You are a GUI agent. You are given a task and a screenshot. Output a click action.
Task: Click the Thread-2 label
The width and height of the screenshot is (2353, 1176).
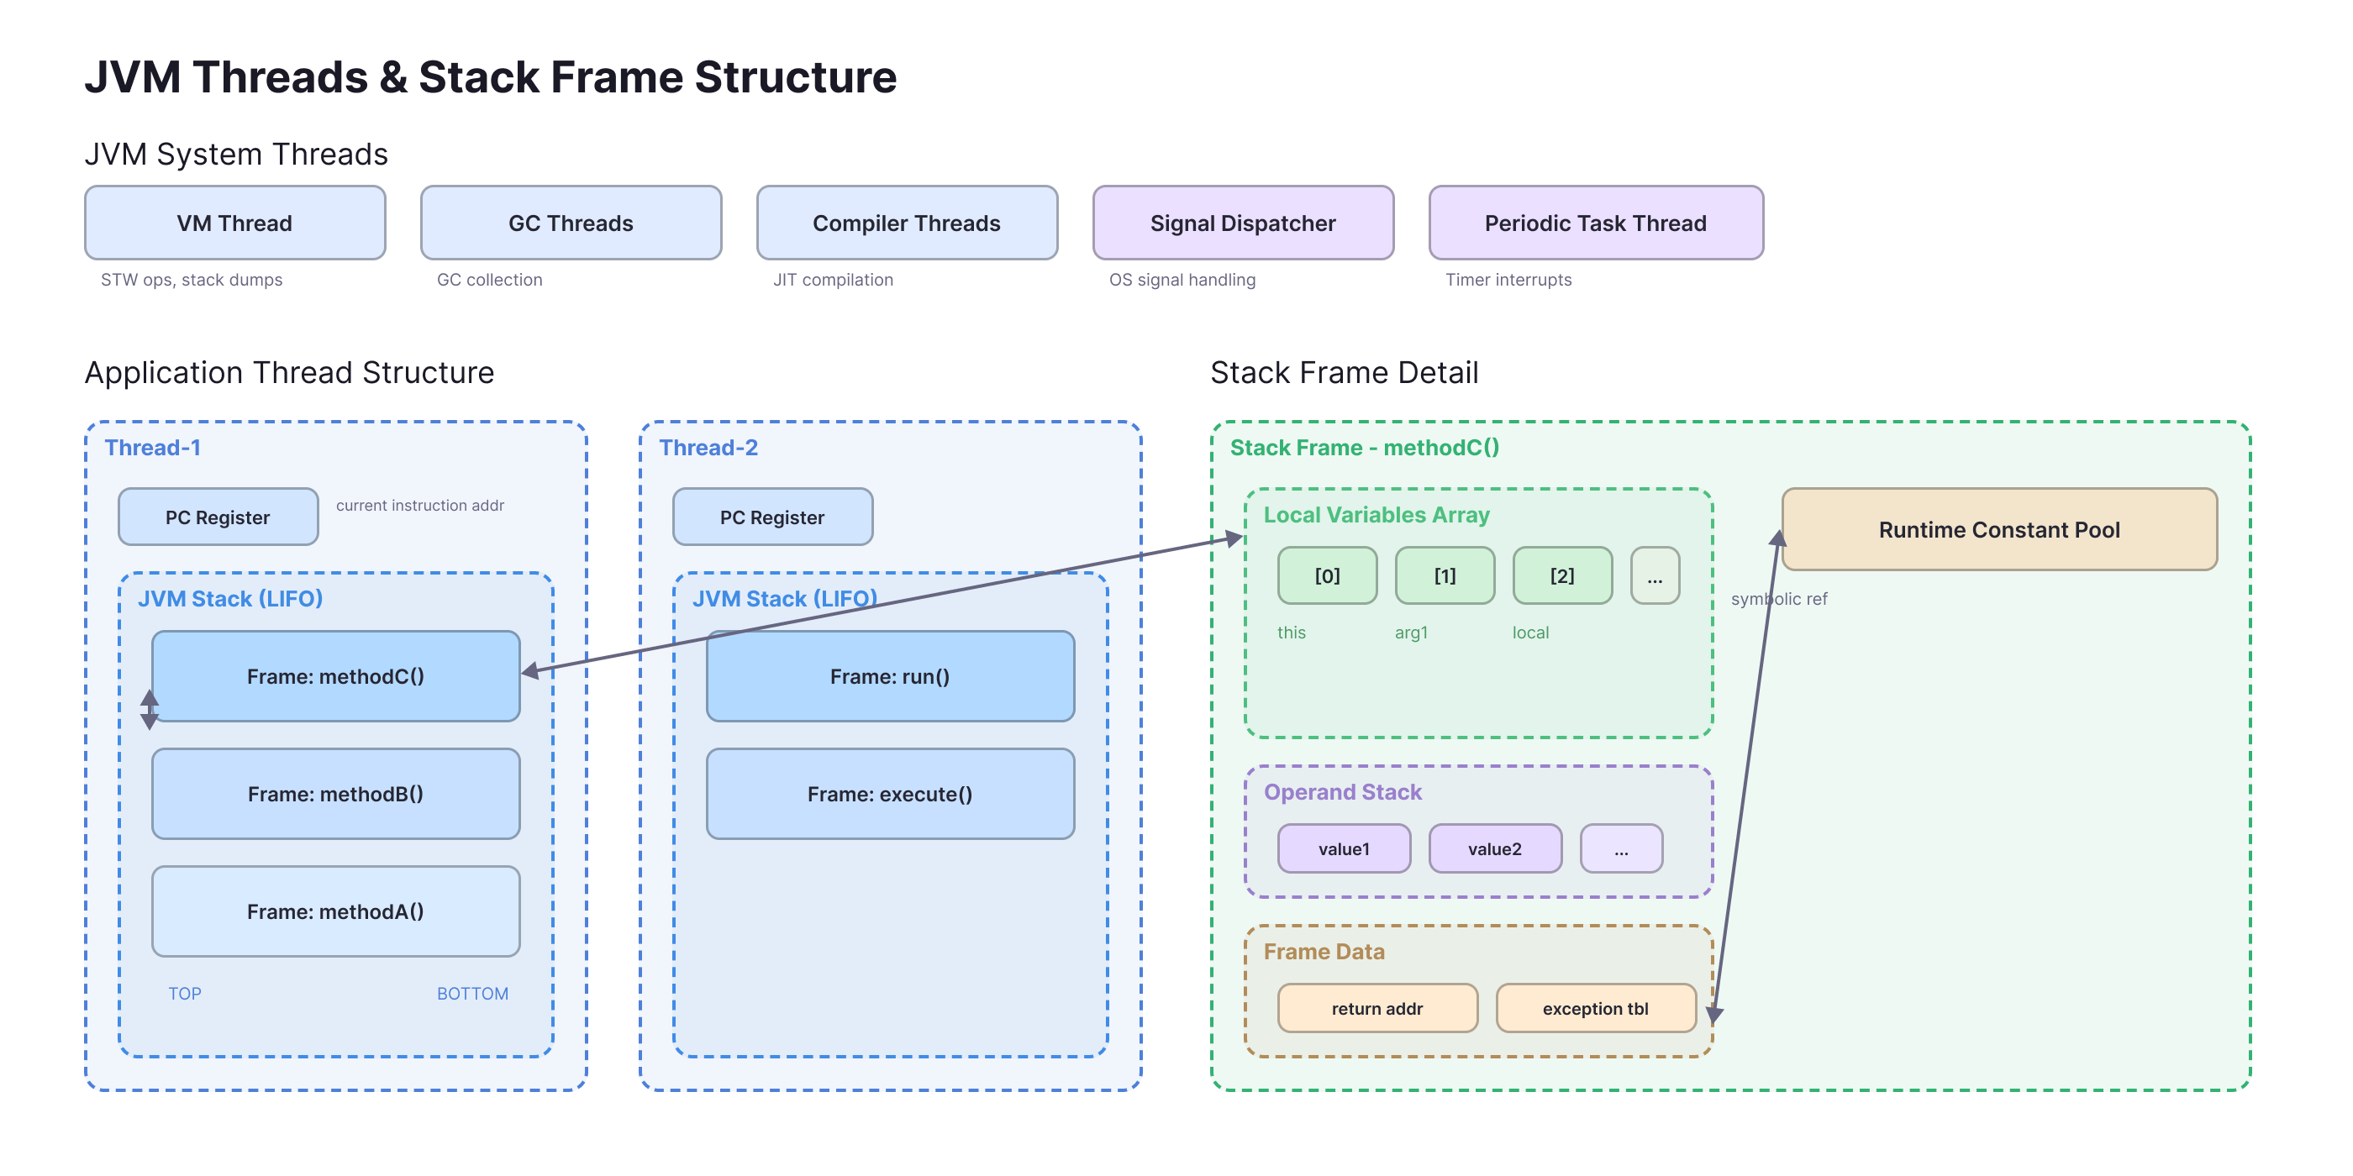click(708, 448)
